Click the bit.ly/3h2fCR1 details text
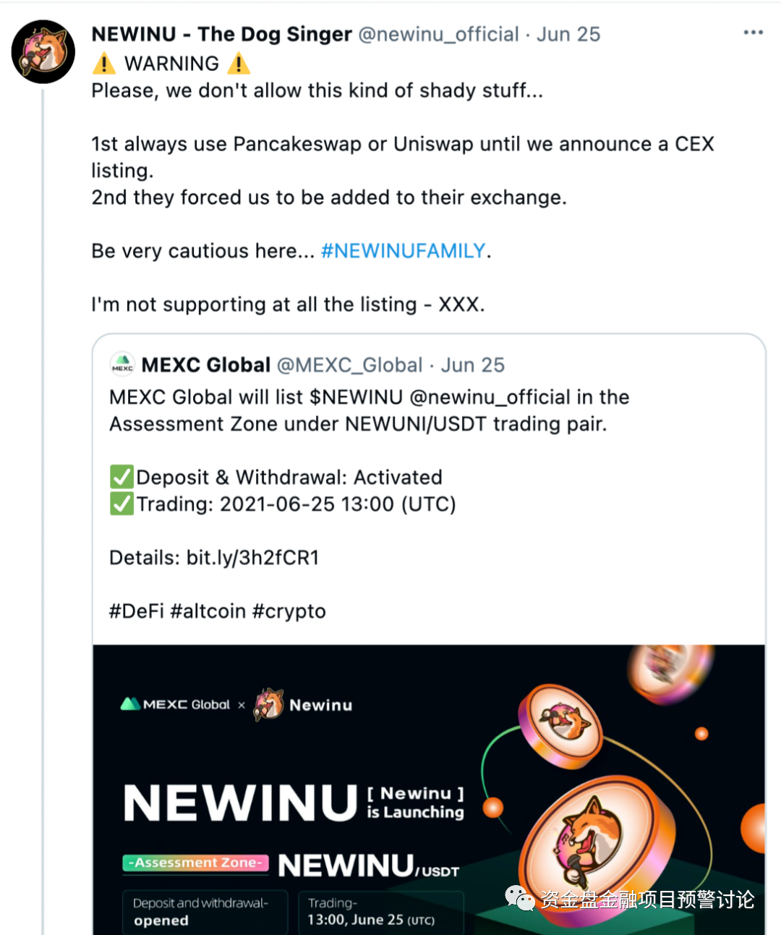This screenshot has width=781, height=935. click(252, 558)
